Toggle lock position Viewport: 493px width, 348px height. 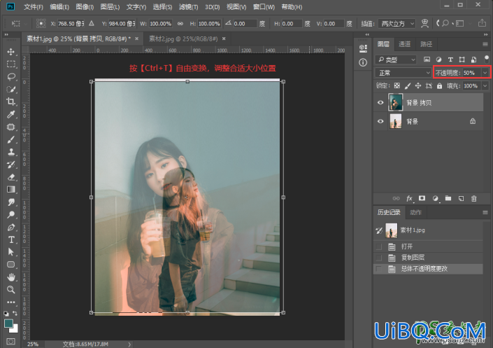click(x=418, y=85)
